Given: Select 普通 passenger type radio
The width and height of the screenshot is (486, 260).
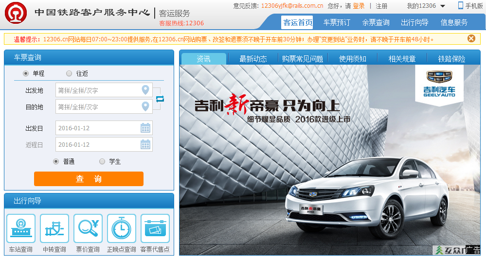Looking at the screenshot, I should 56,161.
